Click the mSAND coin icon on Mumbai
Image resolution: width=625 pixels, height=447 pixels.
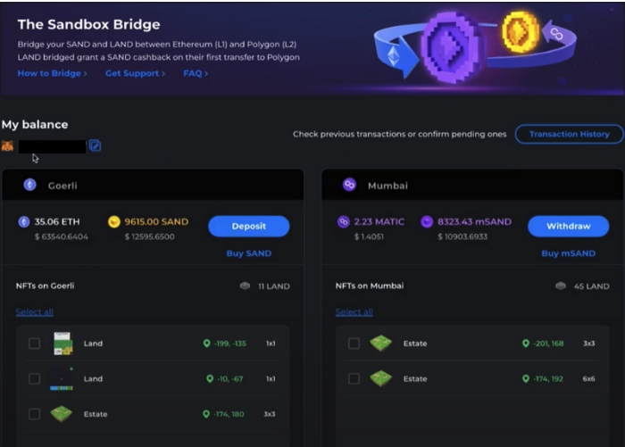click(x=426, y=222)
